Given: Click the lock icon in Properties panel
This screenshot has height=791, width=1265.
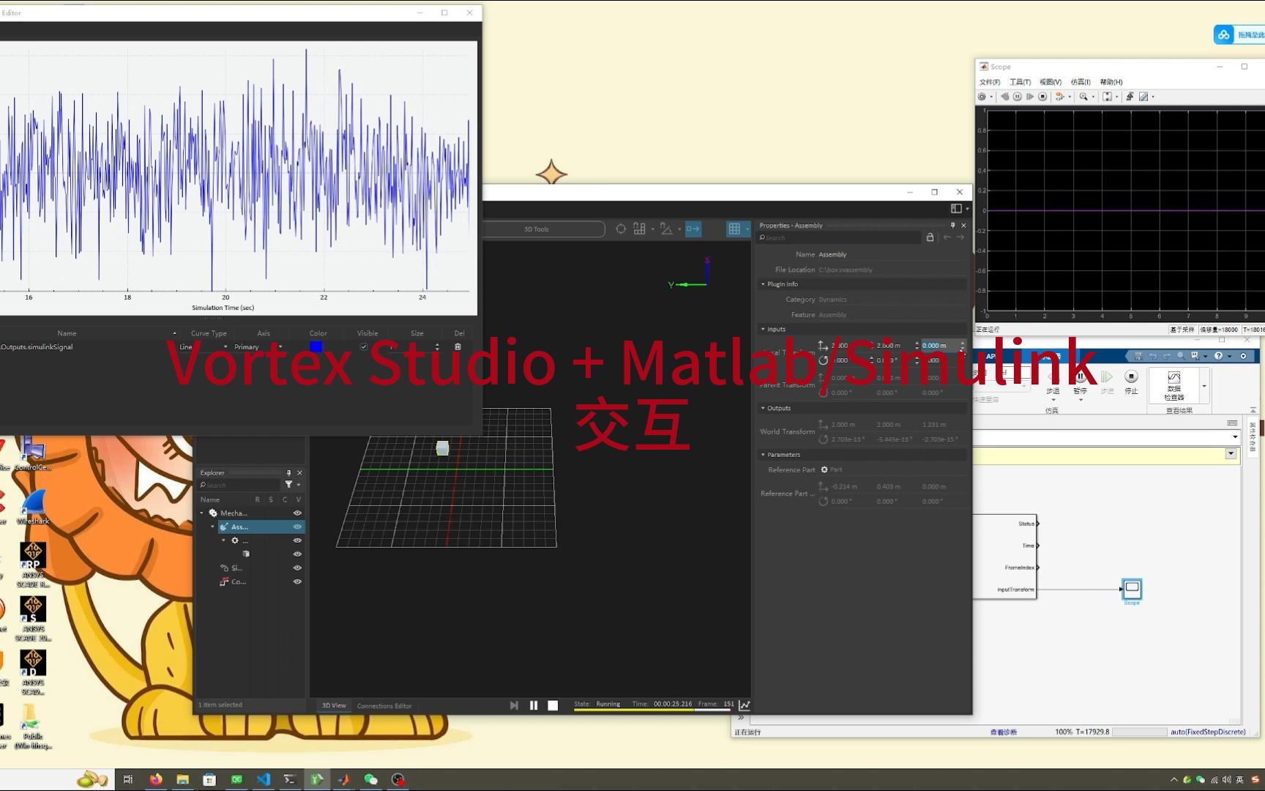Looking at the screenshot, I should [x=930, y=237].
